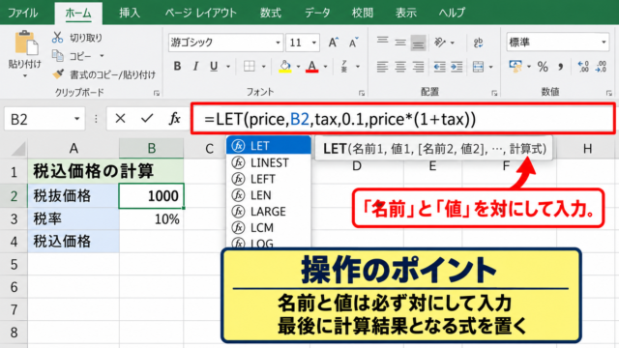
Task: Open the underline style arrow
Action: pyautogui.click(x=228, y=67)
